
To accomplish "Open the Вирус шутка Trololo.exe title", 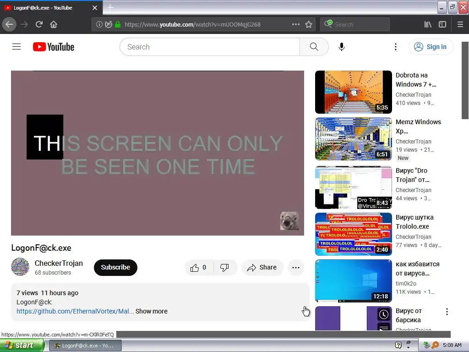I will 414,222.
